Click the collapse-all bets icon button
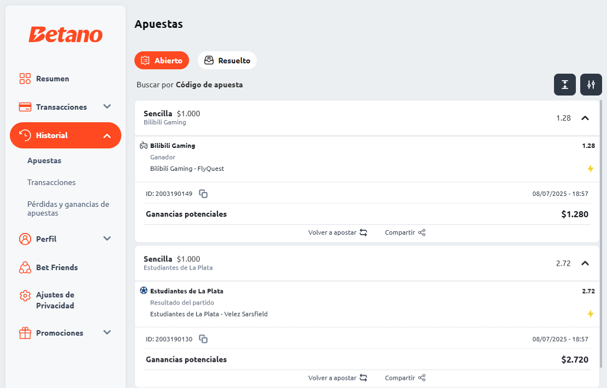The width and height of the screenshot is (607, 388). coord(565,85)
